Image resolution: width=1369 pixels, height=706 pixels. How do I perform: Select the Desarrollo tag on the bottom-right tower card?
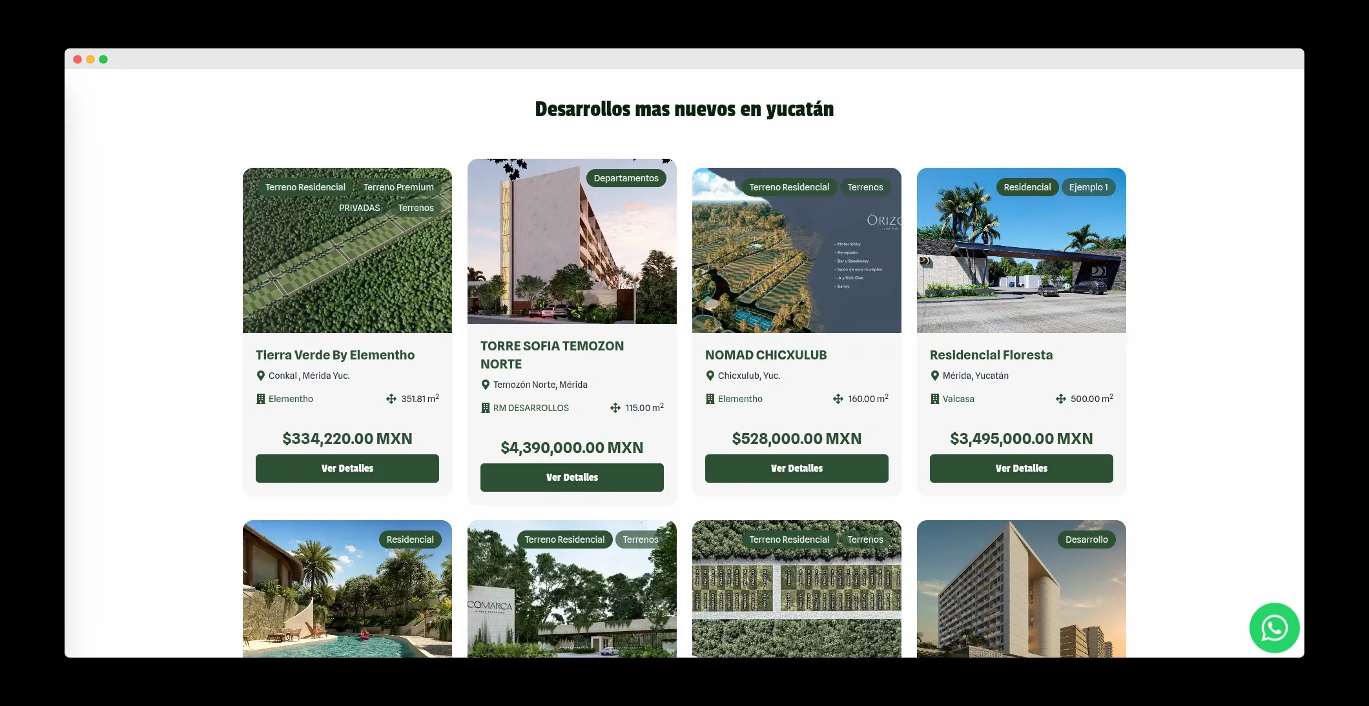[1087, 539]
